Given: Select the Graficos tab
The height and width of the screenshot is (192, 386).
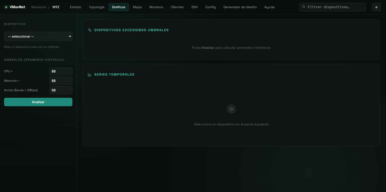Looking at the screenshot, I should point(119,7).
